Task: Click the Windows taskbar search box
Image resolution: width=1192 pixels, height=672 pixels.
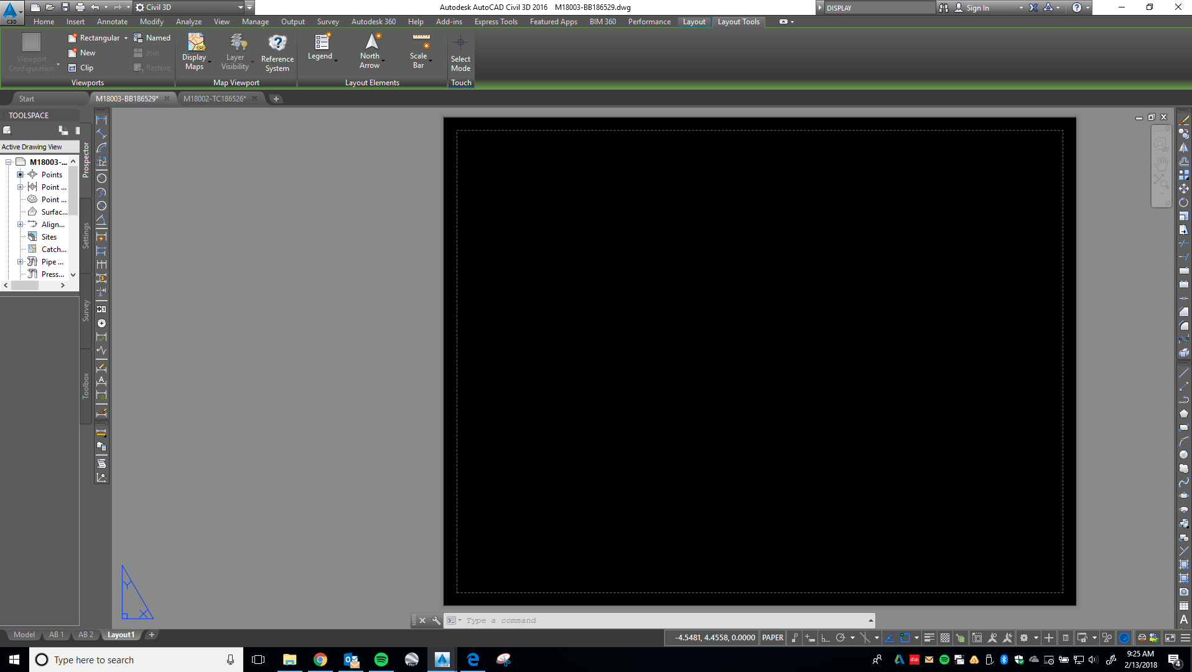Action: coord(136,660)
